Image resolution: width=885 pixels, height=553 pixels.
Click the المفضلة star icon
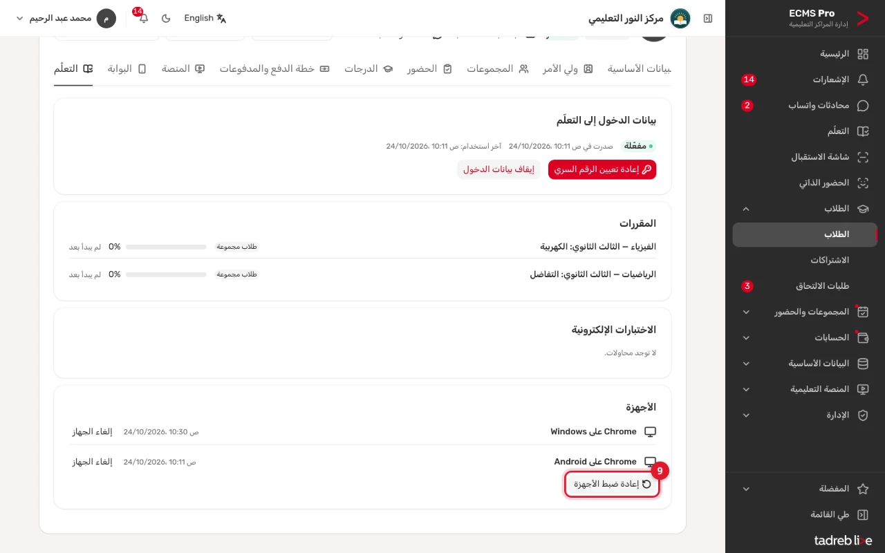[x=863, y=489]
